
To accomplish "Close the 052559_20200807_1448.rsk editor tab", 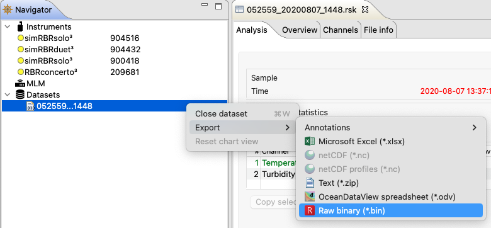I will click(365, 9).
